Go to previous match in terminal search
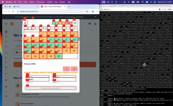This screenshot has width=173, height=106. (x=163, y=9)
